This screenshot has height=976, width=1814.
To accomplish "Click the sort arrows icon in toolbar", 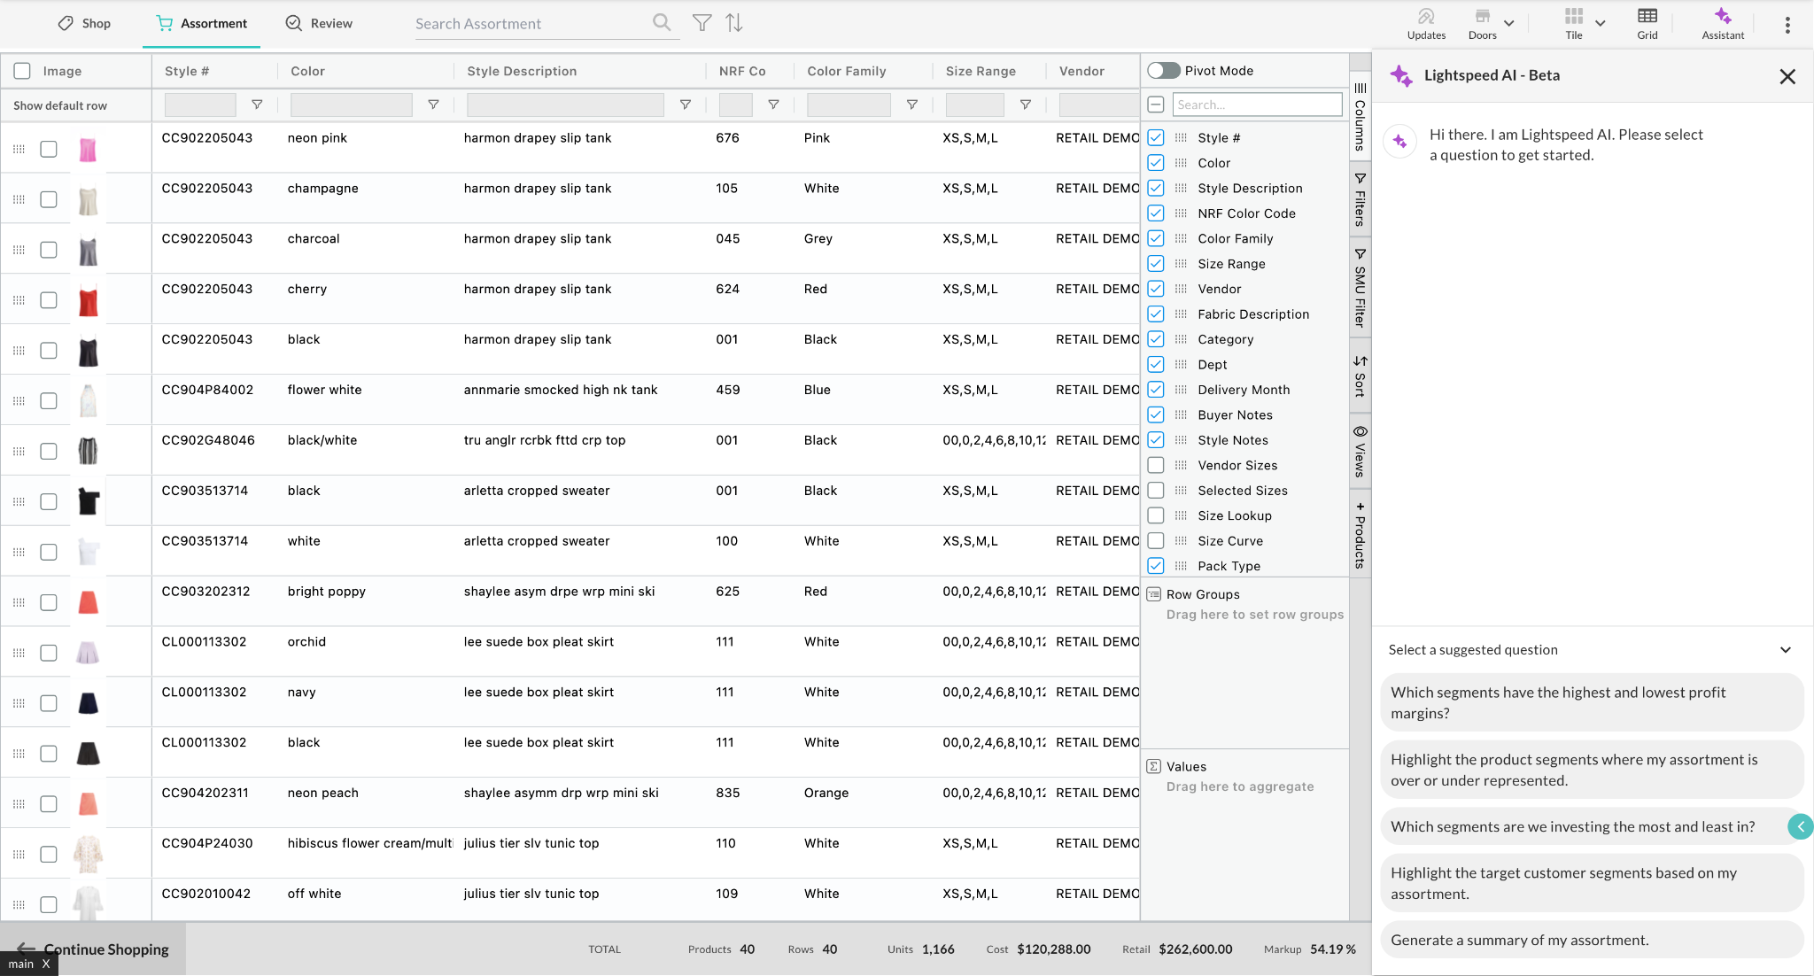I will tap(734, 23).
